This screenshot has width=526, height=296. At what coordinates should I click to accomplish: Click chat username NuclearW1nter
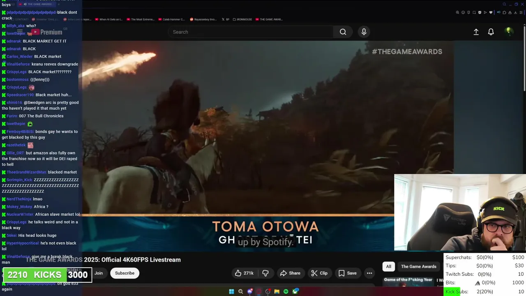(20, 214)
